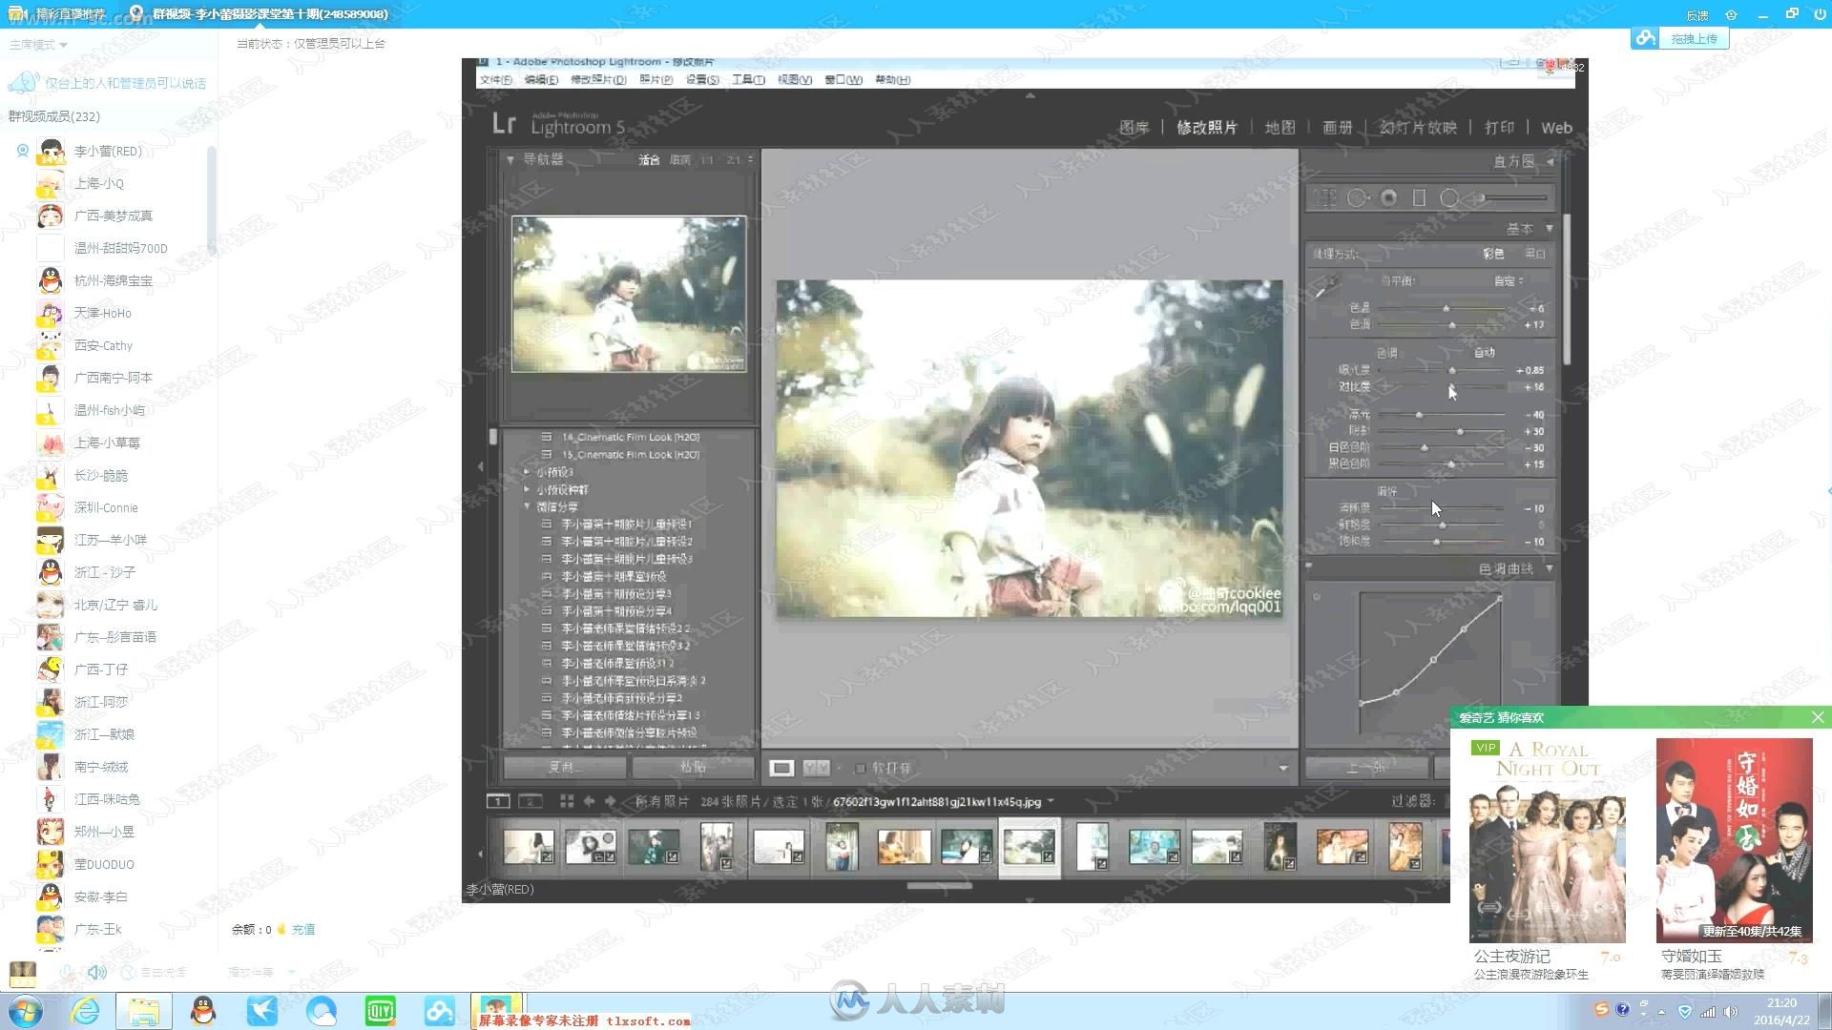Select the radial filter tool icon
The height and width of the screenshot is (1030, 1832).
coord(1449,197)
